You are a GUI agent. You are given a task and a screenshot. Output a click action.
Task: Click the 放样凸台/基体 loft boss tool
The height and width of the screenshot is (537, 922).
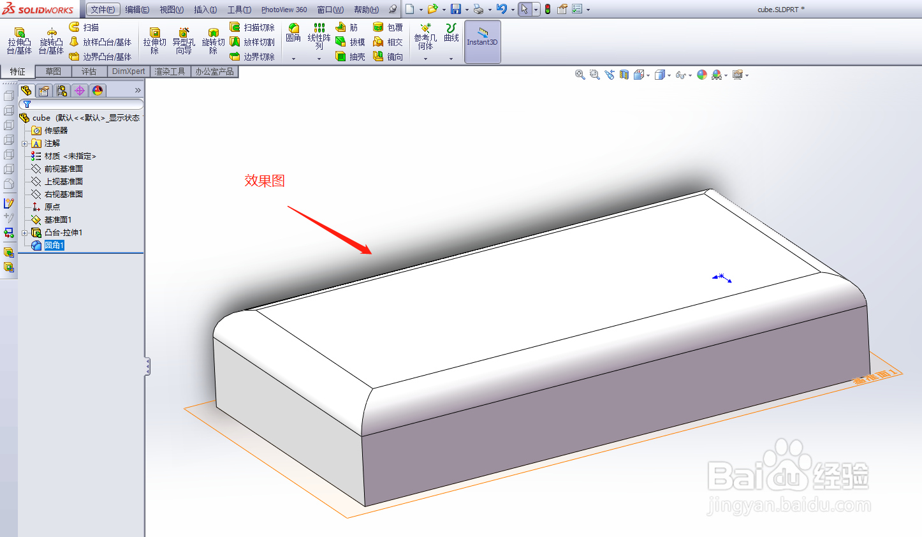(100, 42)
